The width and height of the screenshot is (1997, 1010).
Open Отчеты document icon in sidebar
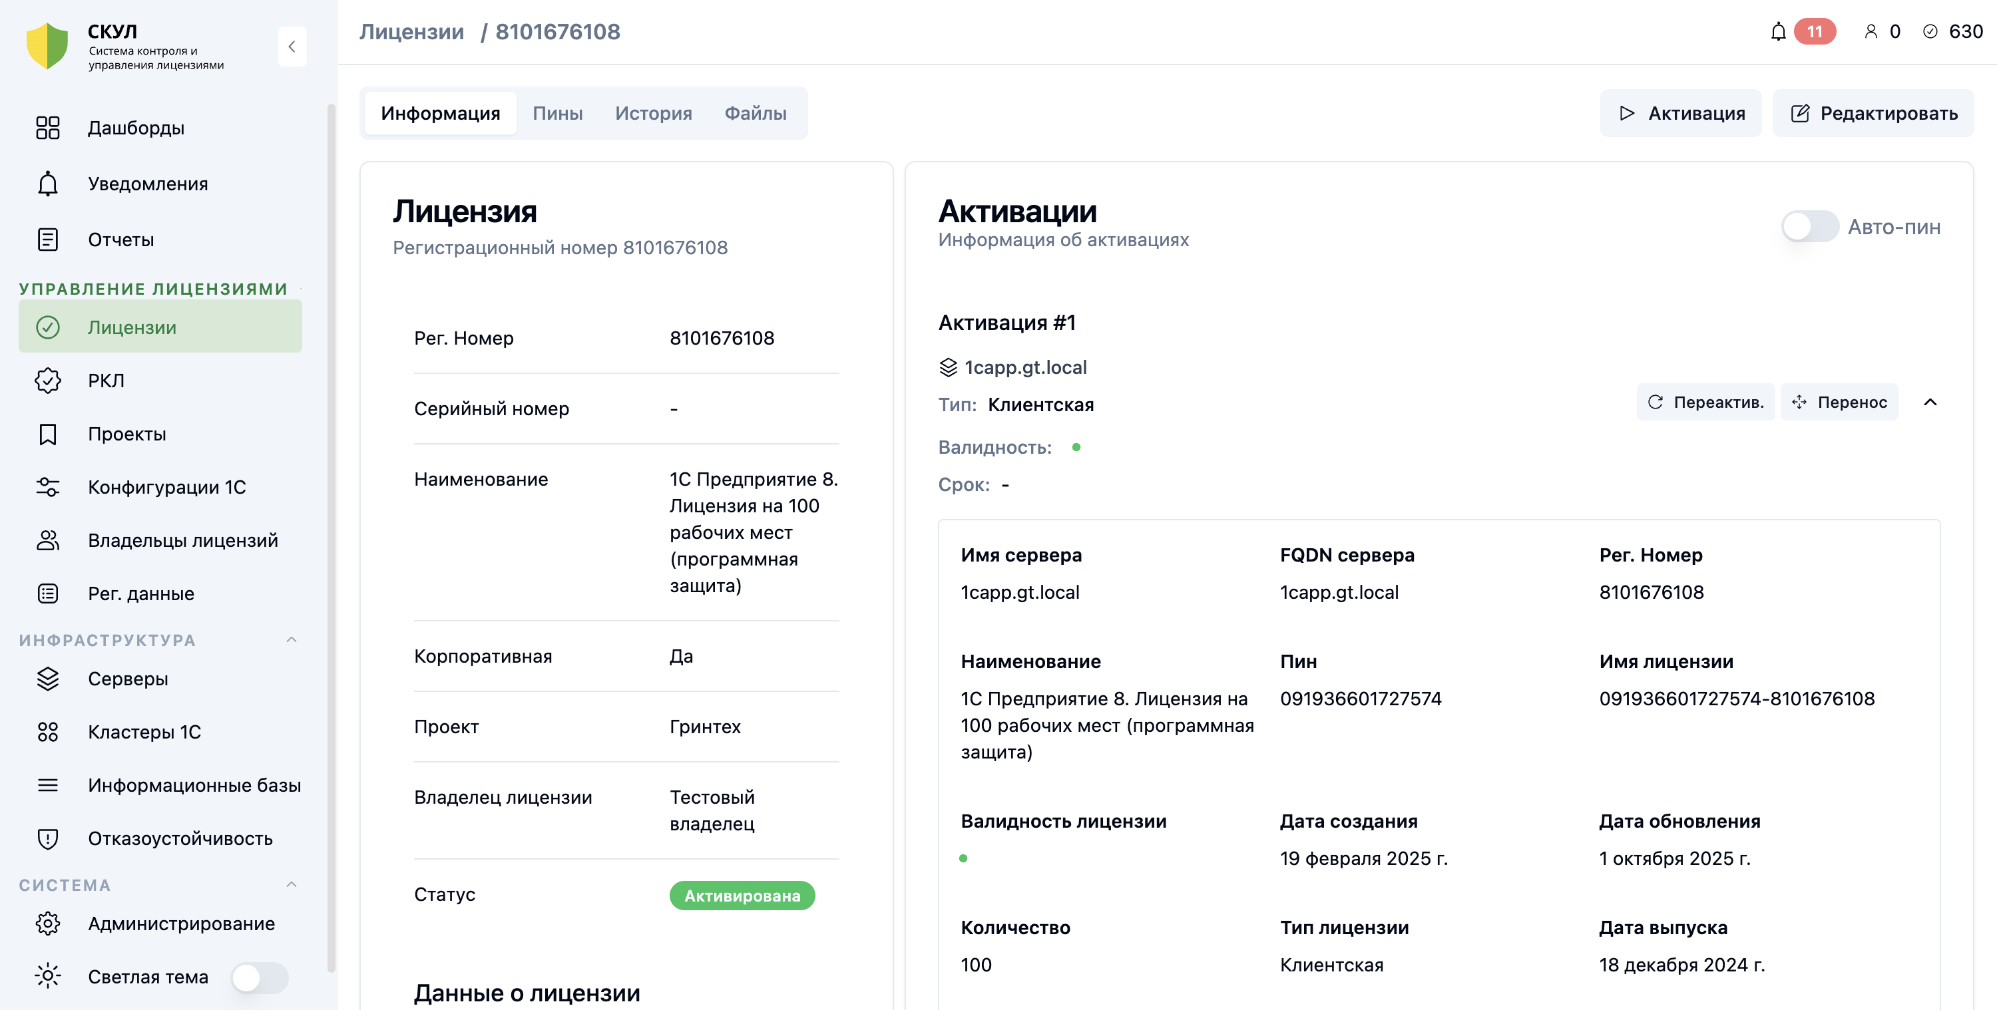[x=47, y=240]
